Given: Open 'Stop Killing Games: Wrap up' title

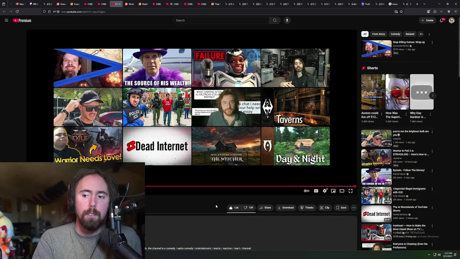Looking at the screenshot, I should click(409, 42).
